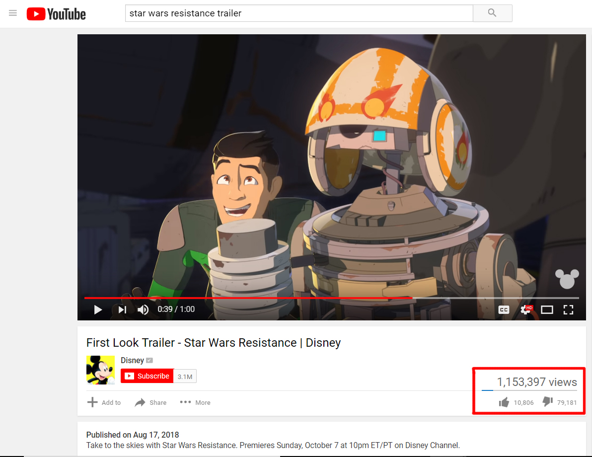Skip to next video
Viewport: 592px width, 457px height.
coord(122,309)
